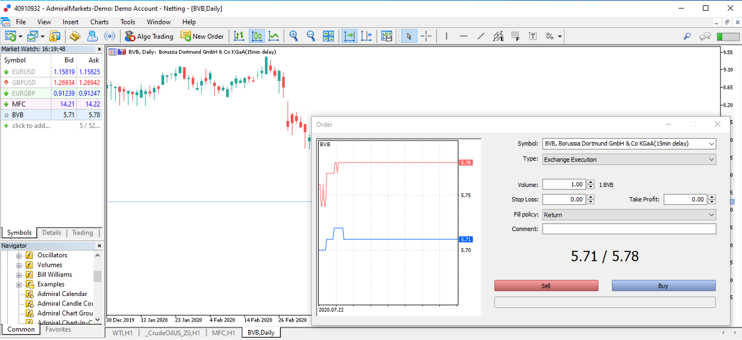The image size is (742, 340).
Task: Open shapes objects dropdown arrow
Action: 560,36
